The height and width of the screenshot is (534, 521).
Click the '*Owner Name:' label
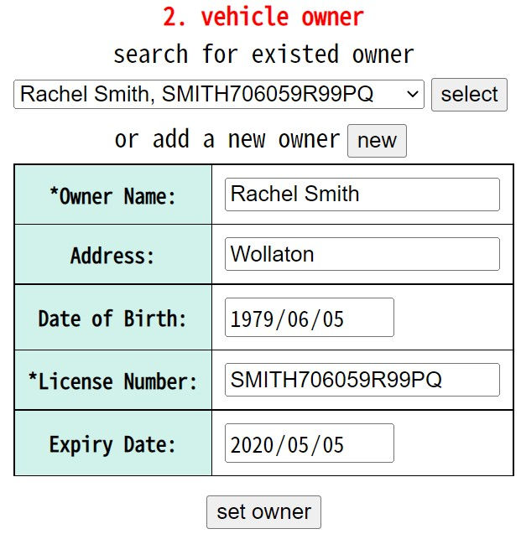pyautogui.click(x=112, y=196)
